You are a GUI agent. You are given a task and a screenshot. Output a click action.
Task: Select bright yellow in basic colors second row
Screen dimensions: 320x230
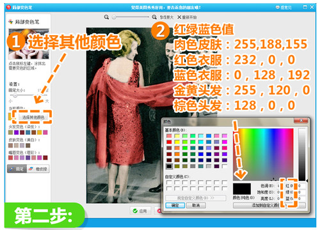point(177,142)
